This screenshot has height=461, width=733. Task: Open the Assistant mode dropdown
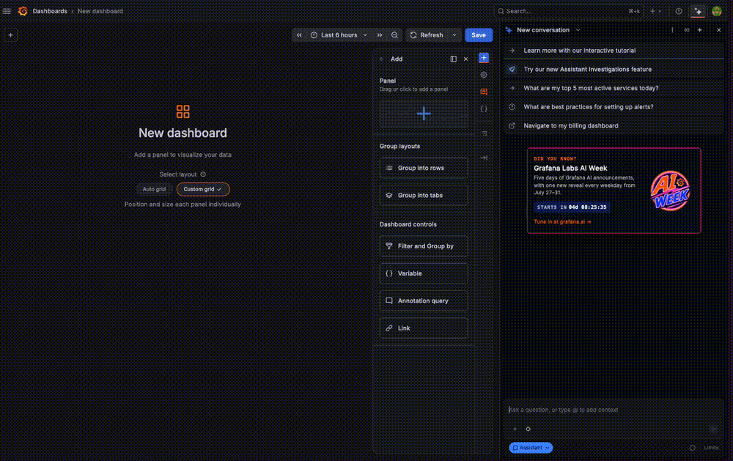point(531,447)
